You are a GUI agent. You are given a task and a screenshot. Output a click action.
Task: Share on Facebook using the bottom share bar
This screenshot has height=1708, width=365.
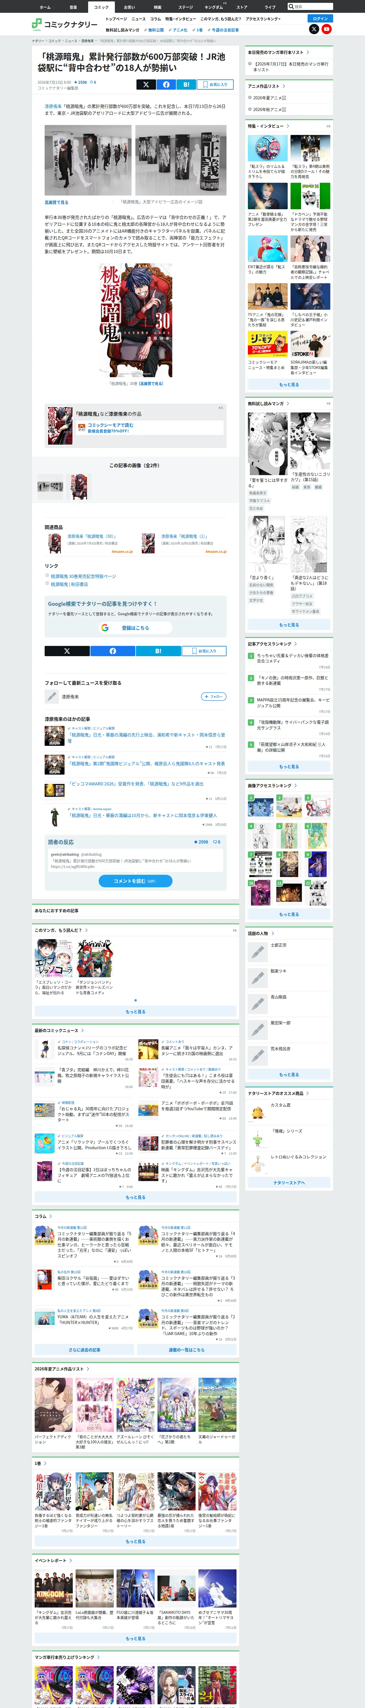pos(113,651)
